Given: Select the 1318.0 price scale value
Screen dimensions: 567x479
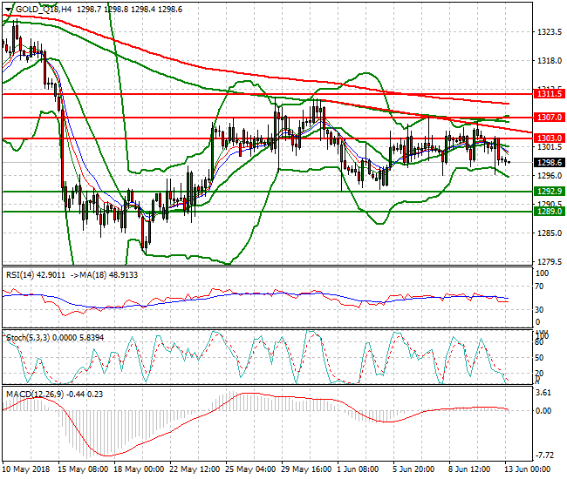Looking at the screenshot, I should (x=550, y=61).
